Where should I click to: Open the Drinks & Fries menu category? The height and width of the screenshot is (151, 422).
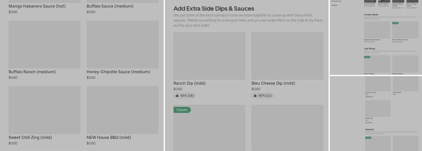click(336, 1)
